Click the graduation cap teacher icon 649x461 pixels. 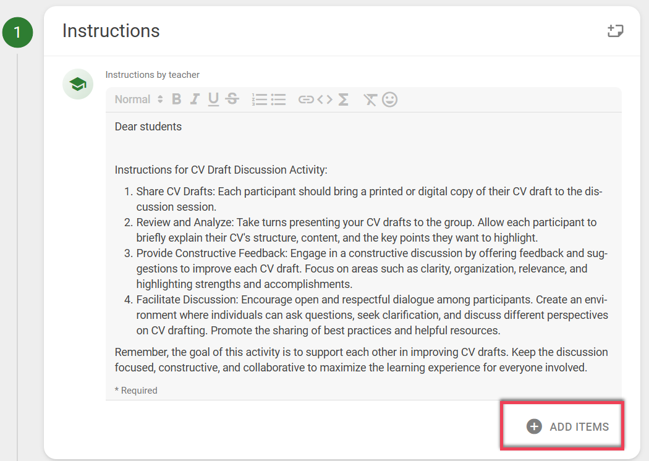(77, 83)
